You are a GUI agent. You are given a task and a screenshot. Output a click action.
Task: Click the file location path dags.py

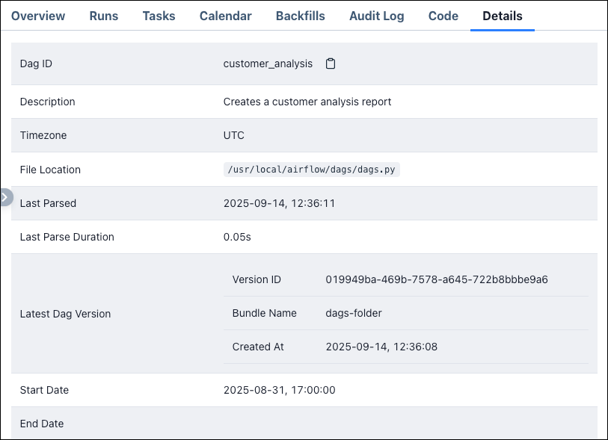pyautogui.click(x=312, y=170)
